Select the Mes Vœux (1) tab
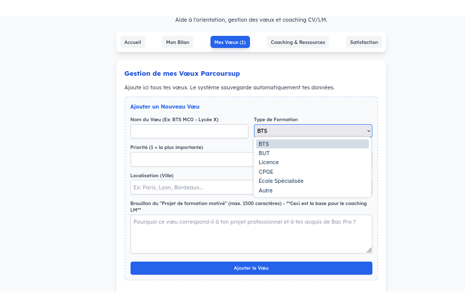 230,42
